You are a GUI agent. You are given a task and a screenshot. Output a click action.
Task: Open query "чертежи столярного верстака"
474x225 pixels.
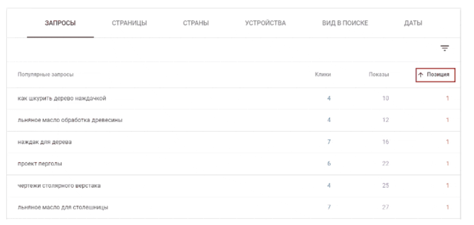click(x=59, y=186)
